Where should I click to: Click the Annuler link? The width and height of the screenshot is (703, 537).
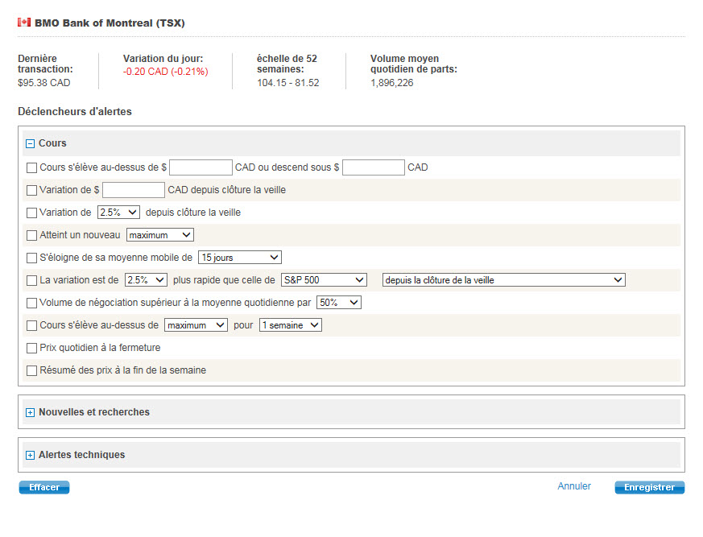[574, 486]
